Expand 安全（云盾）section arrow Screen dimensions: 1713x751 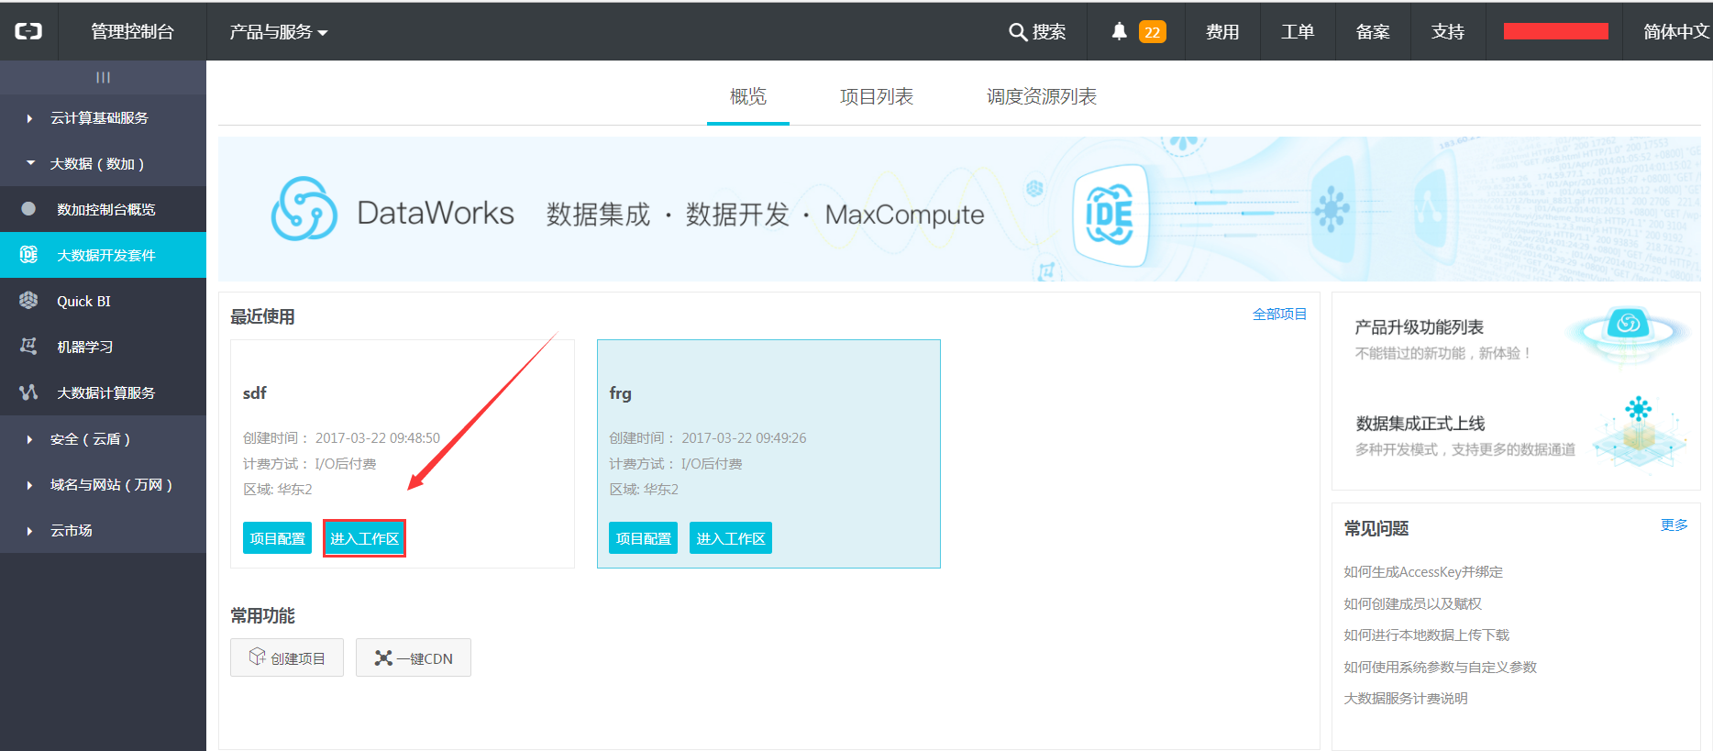[x=30, y=439]
